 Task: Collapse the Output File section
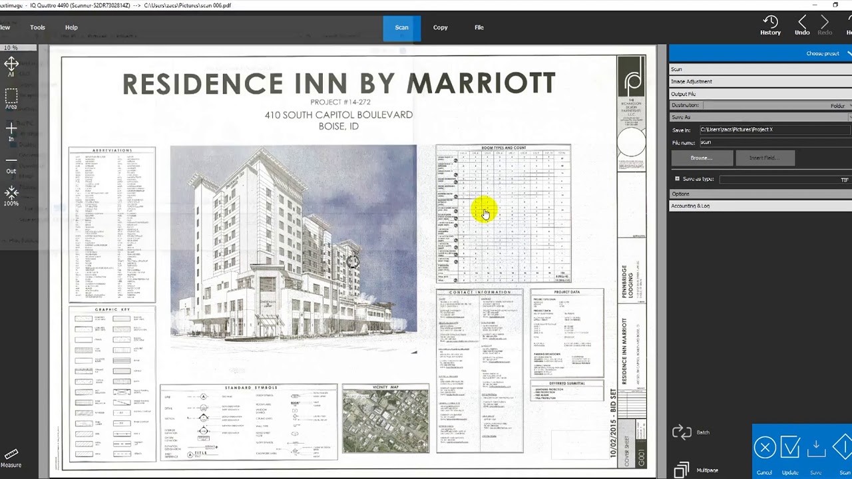760,94
